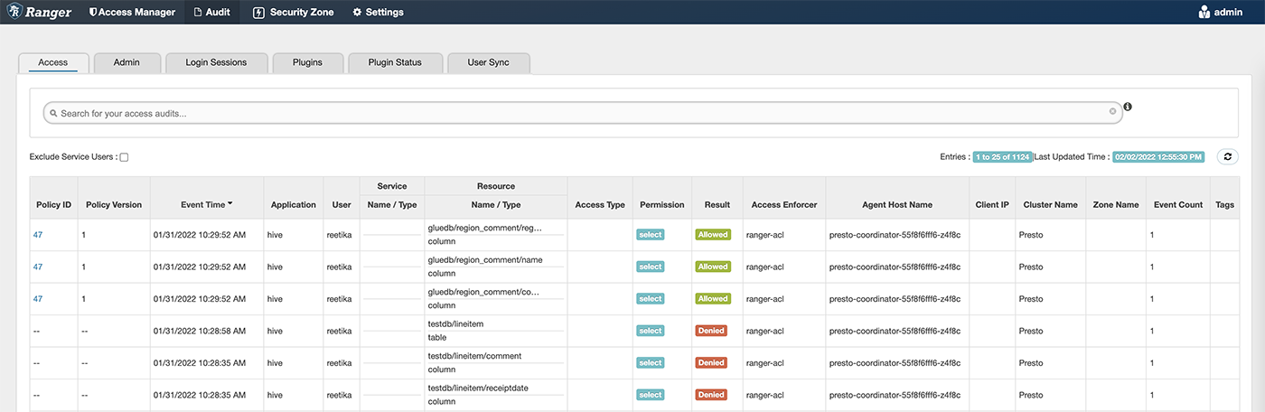Open the Settings menu
This screenshot has width=1265, height=412.
click(x=378, y=12)
